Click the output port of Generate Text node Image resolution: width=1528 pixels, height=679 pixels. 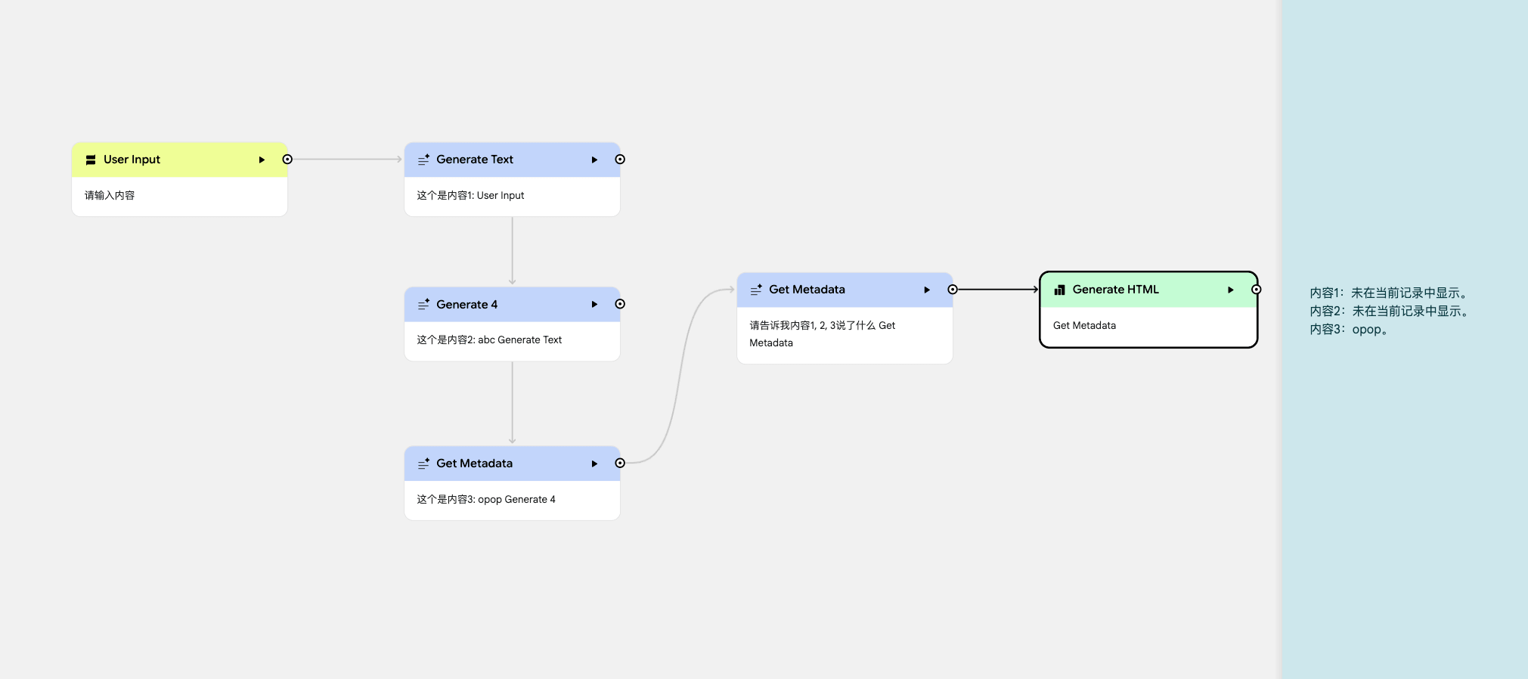pyautogui.click(x=620, y=160)
